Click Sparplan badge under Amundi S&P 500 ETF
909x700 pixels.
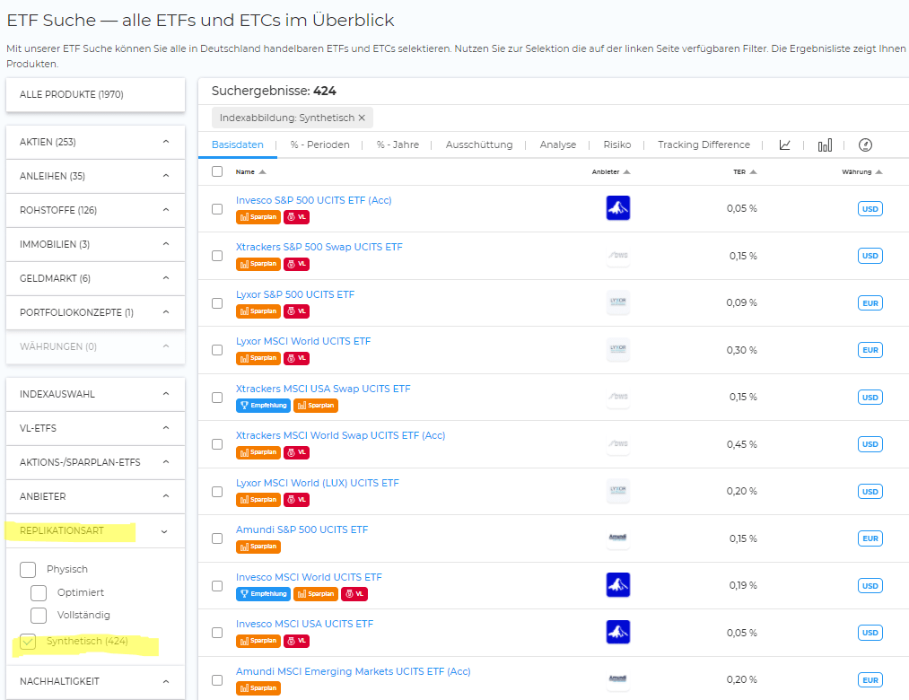click(x=258, y=547)
